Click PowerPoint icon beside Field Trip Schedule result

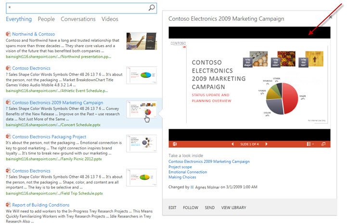[x=8, y=171]
